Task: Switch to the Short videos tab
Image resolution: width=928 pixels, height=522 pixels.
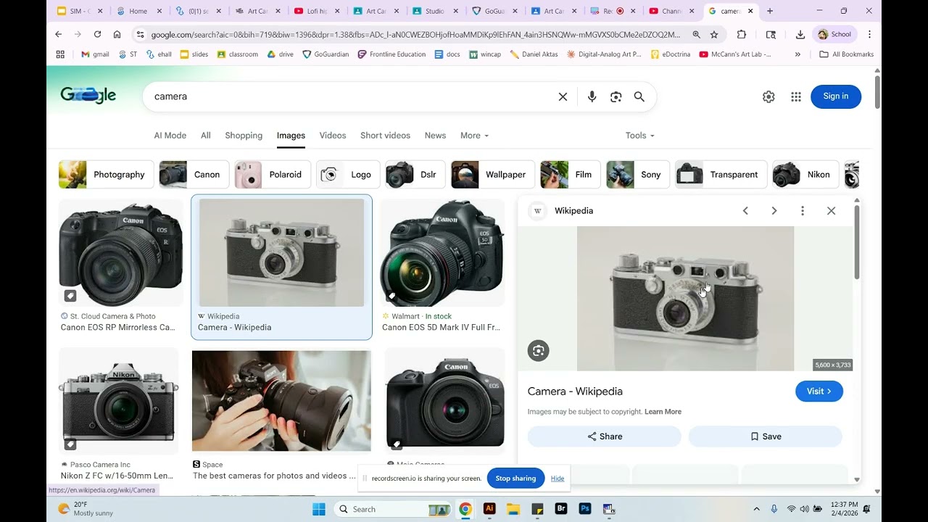Action: click(385, 136)
